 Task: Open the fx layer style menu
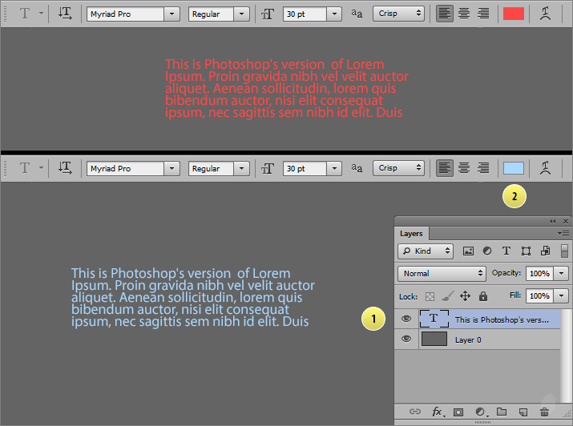(x=438, y=412)
